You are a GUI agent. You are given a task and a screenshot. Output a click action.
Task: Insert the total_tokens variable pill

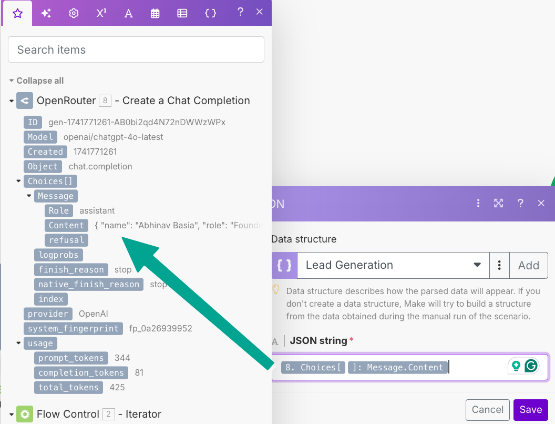coord(69,388)
